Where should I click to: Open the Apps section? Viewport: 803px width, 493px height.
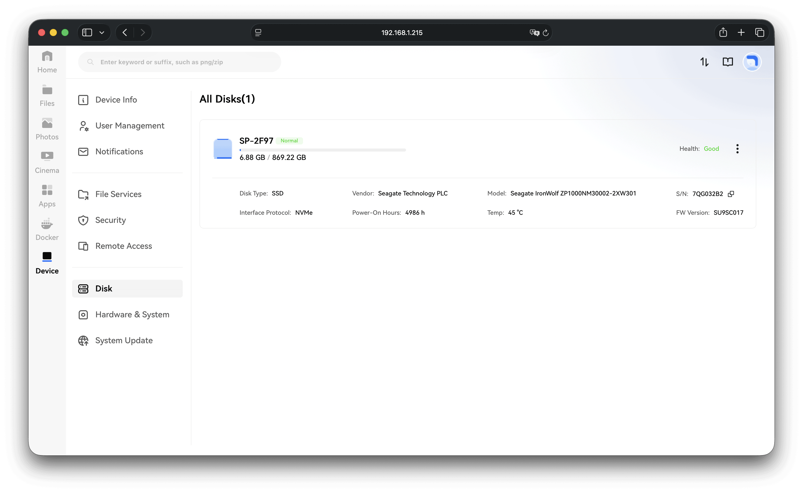(x=47, y=196)
